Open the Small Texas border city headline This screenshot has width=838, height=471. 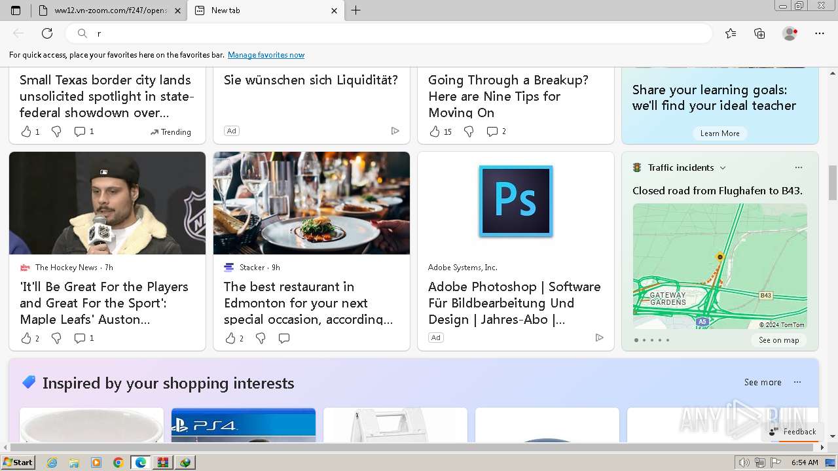point(107,96)
